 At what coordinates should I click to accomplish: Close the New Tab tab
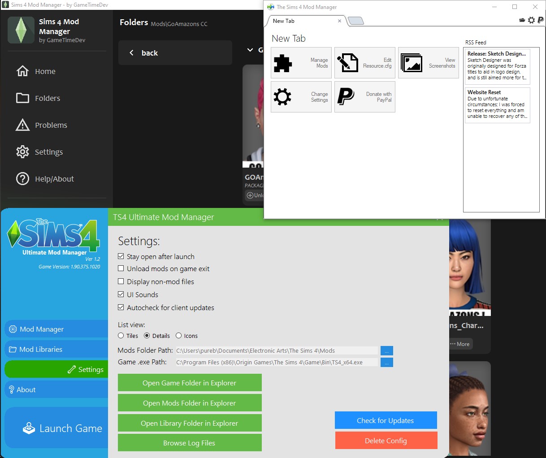pyautogui.click(x=339, y=21)
